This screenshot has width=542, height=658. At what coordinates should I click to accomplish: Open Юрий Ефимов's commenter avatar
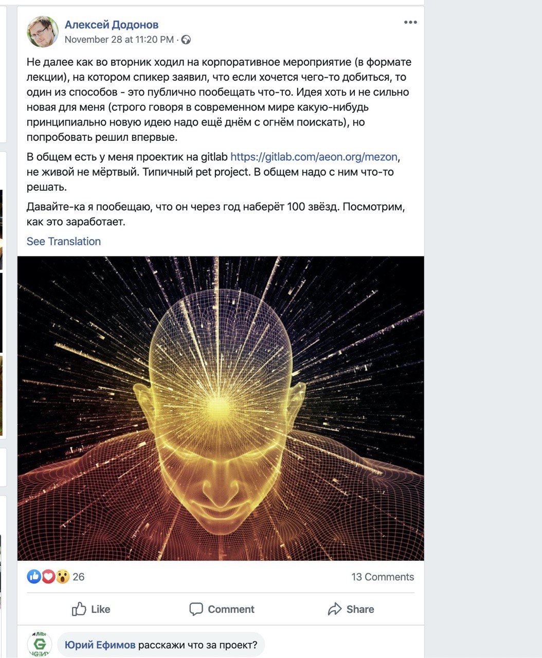(40, 645)
